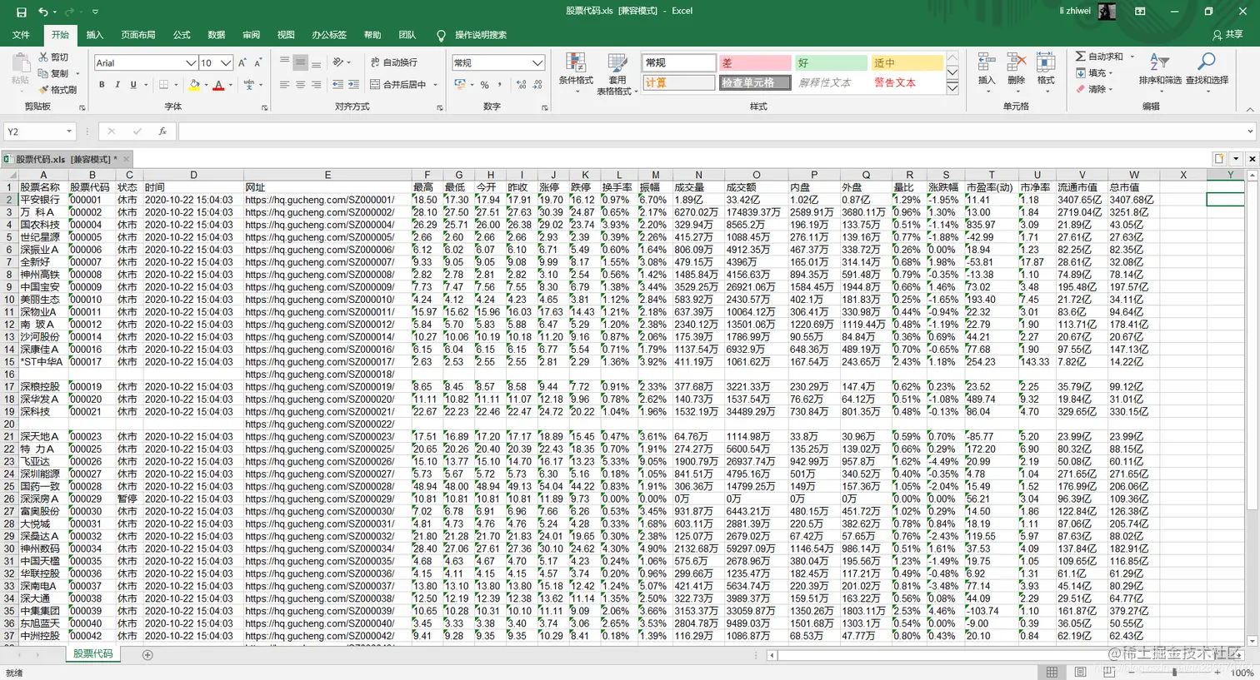1260x680 pixels.
Task: Open the File (文件) tab
Action: pos(21,35)
